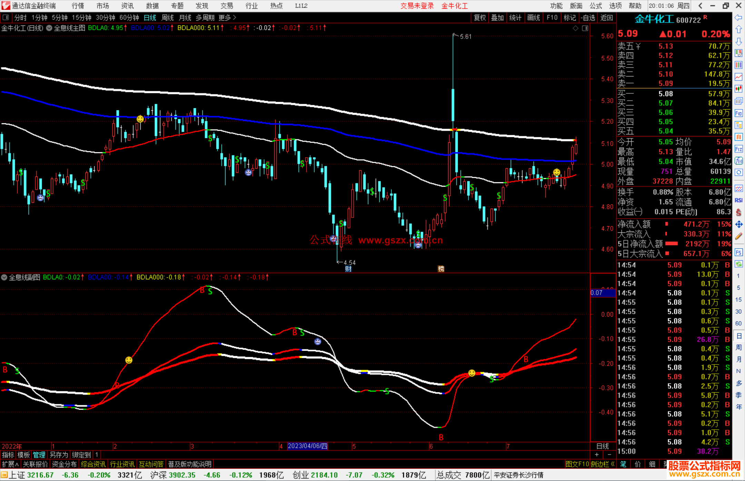Open the F10 sidebar icon

[738, 113]
